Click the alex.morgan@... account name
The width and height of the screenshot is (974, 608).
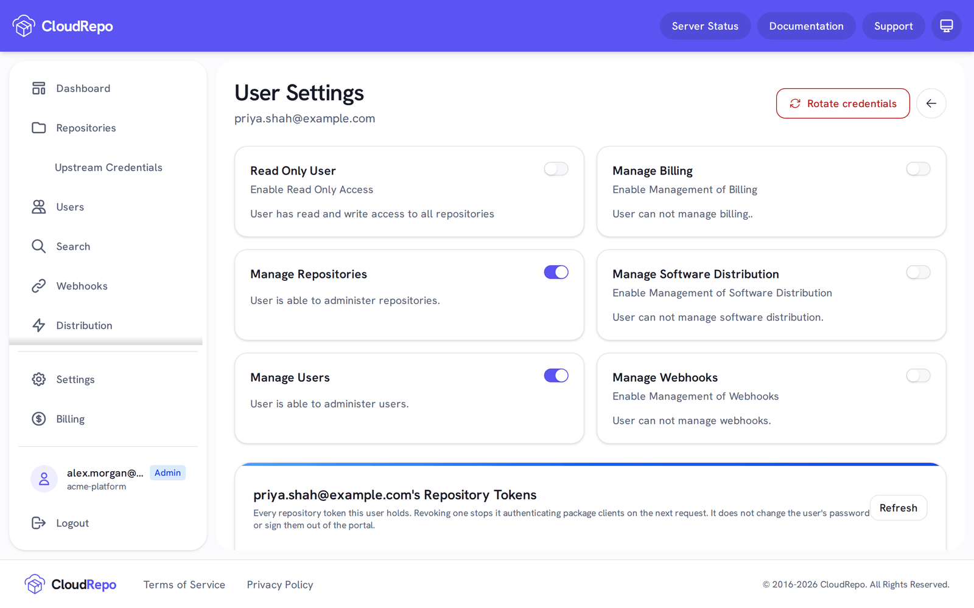tap(105, 473)
